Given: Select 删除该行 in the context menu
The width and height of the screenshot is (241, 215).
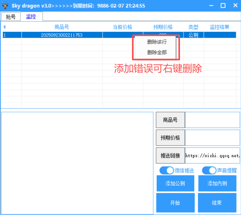Looking at the screenshot, I should [156, 42].
